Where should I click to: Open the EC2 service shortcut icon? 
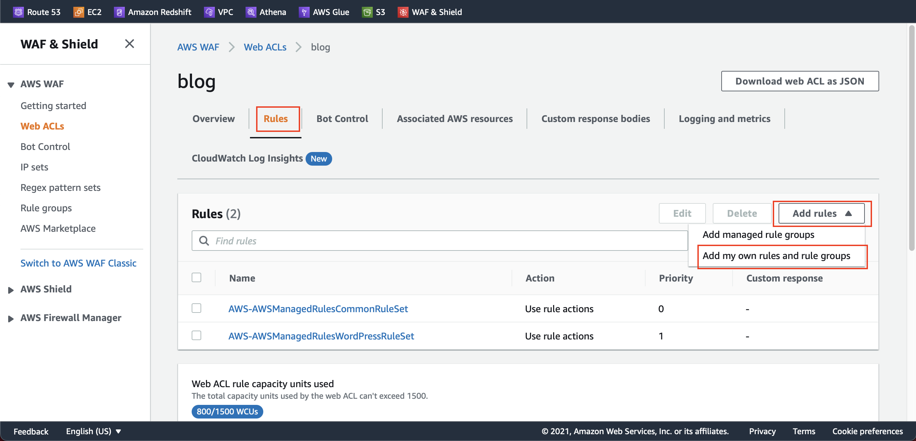pyautogui.click(x=78, y=12)
